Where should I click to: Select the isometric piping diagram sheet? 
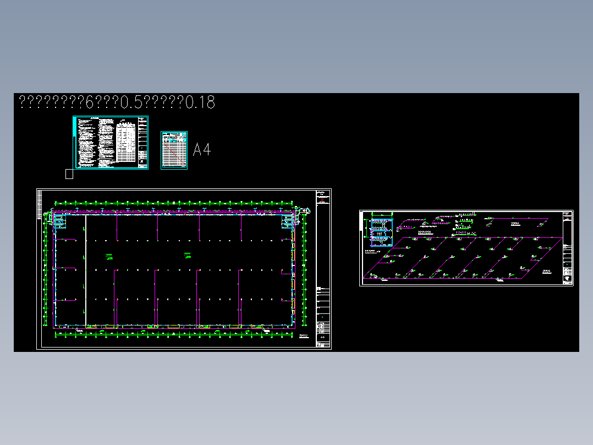click(x=466, y=248)
